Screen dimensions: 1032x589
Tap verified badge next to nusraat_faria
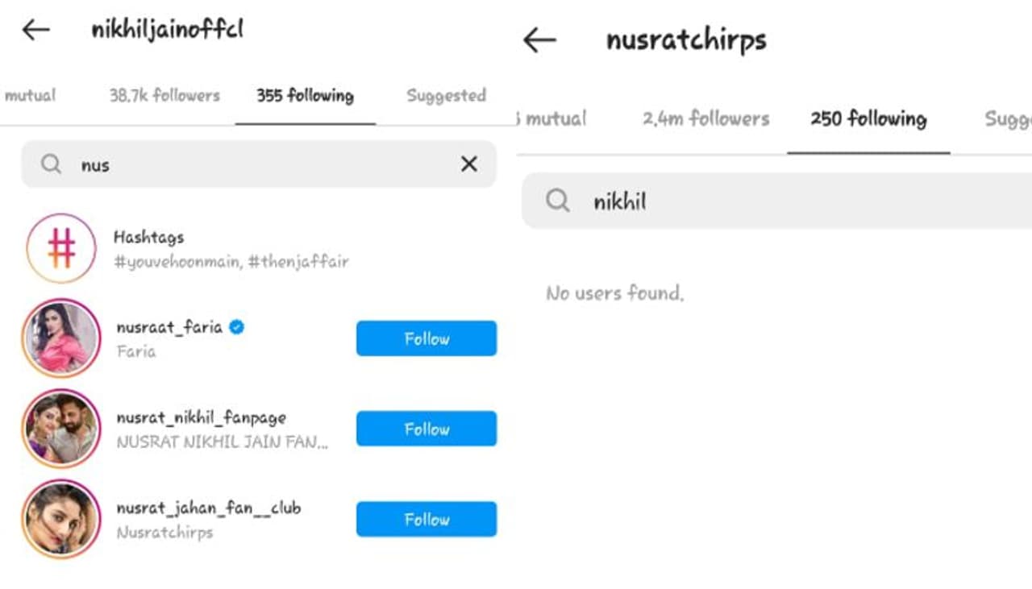click(236, 327)
